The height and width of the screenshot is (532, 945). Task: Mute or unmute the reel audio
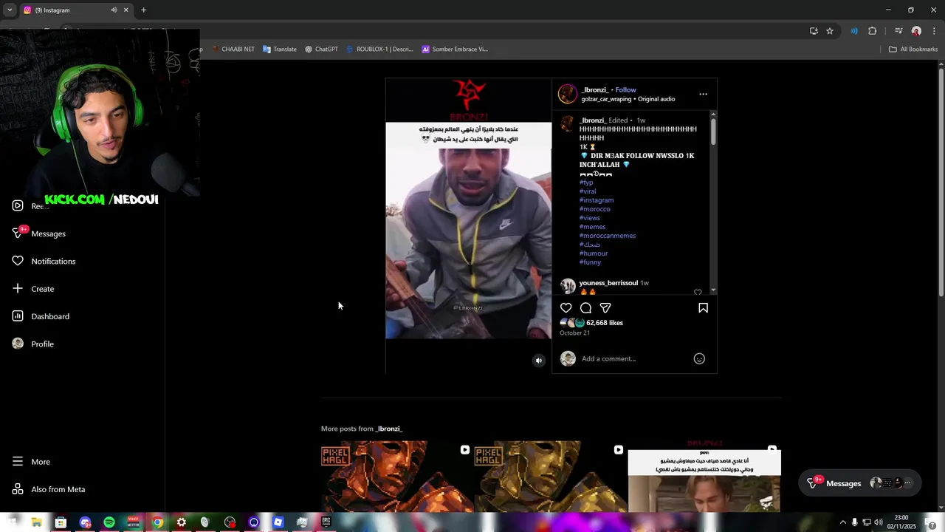tap(539, 361)
